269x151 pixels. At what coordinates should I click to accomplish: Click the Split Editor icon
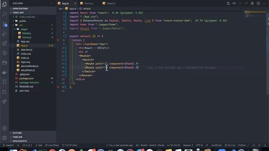[x=258, y=3]
